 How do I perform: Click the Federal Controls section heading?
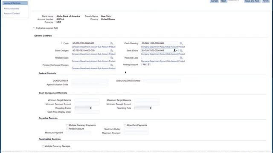(x=47, y=74)
